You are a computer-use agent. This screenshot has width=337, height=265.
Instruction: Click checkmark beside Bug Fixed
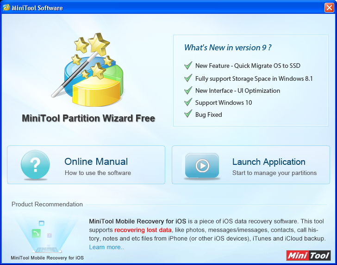coord(188,114)
